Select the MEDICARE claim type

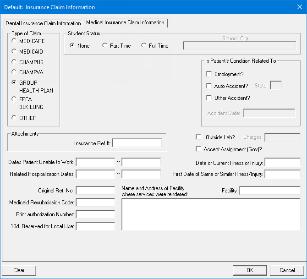[x=14, y=41]
